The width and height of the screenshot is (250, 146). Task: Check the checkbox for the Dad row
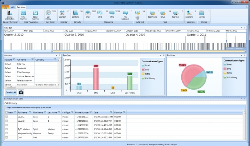[x=7, y=137]
